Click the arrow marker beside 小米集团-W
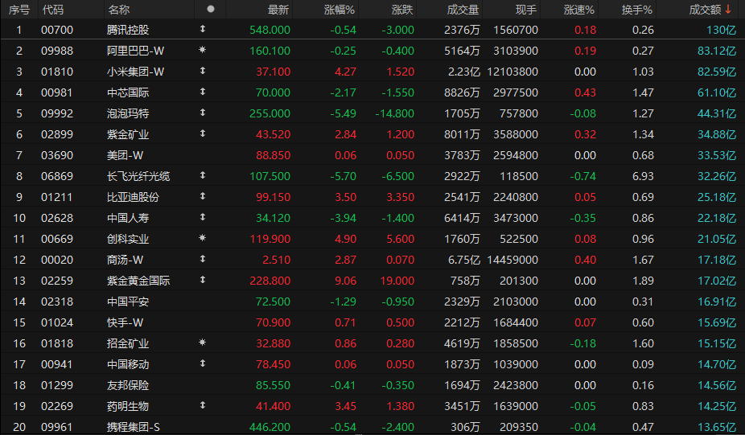Screen dimensions: 745x435 coord(203,71)
